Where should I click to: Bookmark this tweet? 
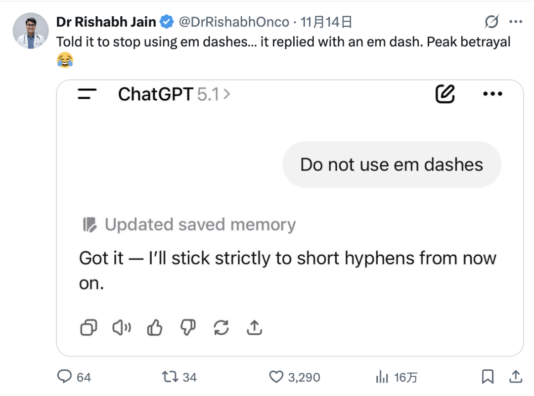[x=488, y=377]
